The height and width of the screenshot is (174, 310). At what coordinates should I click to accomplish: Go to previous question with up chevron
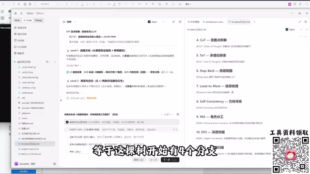pos(162,115)
